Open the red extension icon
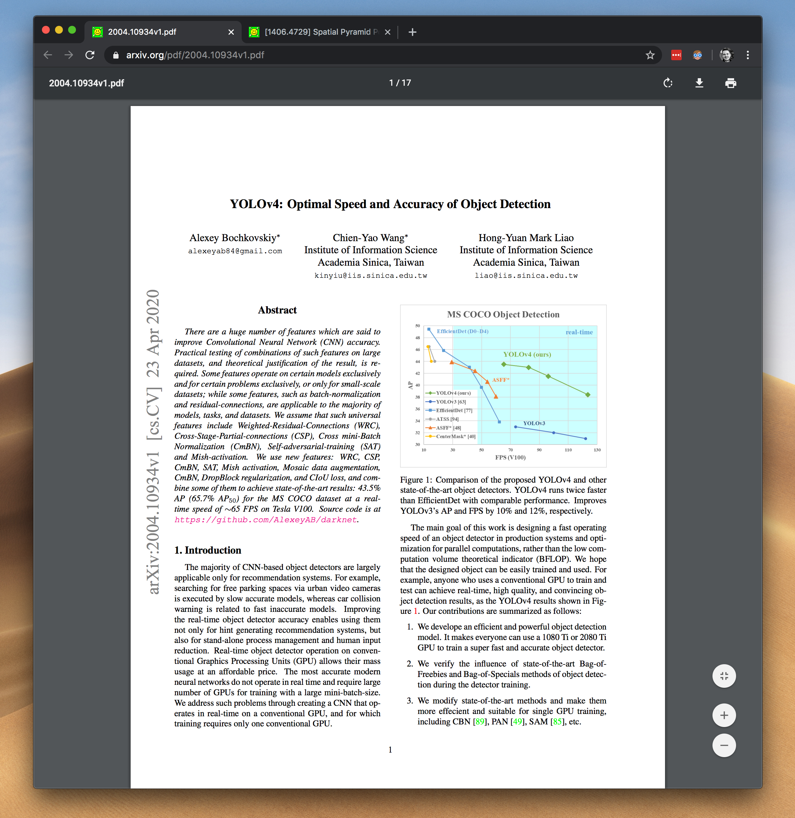 pyautogui.click(x=676, y=55)
